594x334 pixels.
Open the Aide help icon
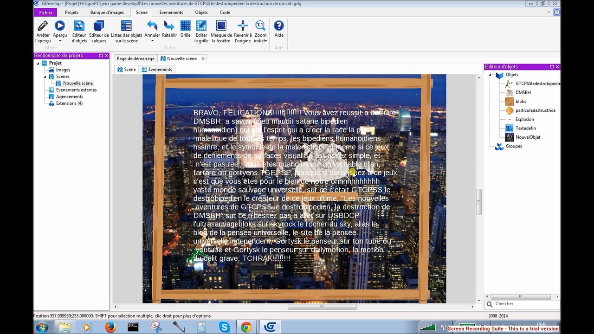tap(279, 26)
